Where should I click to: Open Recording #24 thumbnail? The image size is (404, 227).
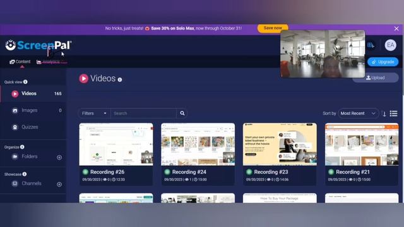(198, 144)
